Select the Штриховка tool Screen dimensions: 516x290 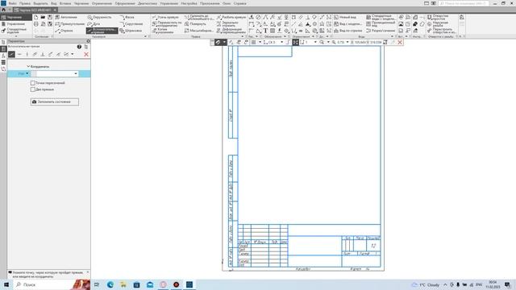(131, 31)
